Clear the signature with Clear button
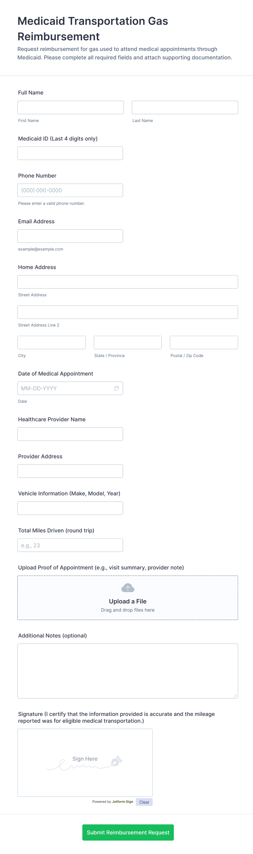Screen dimensions: 253x854 point(144,802)
